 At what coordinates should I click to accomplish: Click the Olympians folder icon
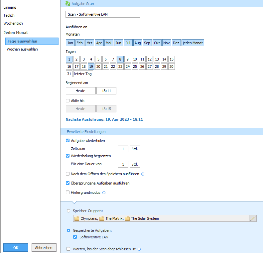tap(77, 218)
